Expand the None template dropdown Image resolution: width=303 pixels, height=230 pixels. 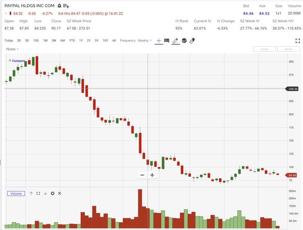click(x=13, y=49)
